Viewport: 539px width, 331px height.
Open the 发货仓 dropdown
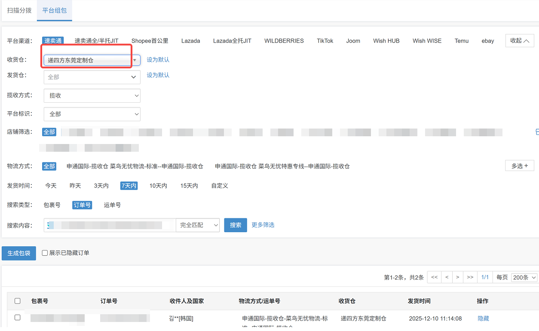[92, 77]
